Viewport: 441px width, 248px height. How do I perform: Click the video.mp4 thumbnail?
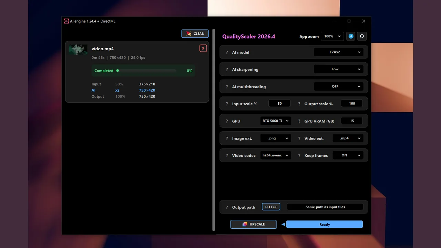[x=78, y=50]
